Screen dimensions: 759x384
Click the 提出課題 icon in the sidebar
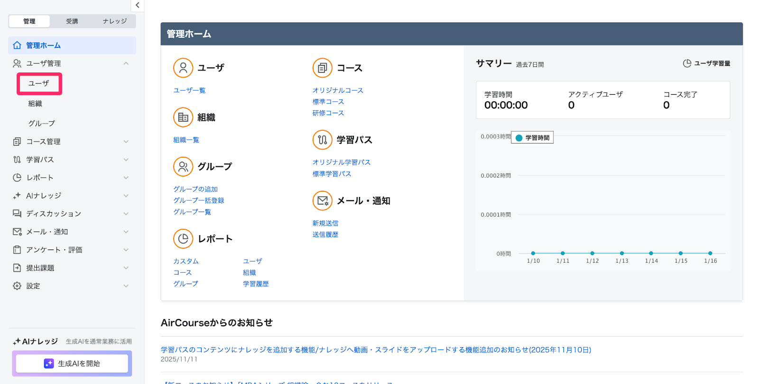click(17, 268)
